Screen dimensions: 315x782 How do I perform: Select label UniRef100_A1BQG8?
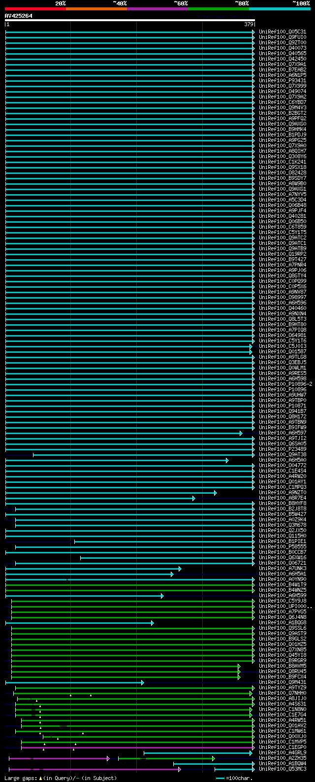pos(283,622)
